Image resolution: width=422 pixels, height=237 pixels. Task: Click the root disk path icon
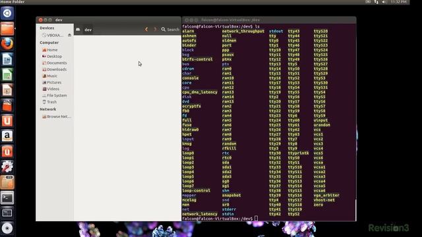[78, 29]
